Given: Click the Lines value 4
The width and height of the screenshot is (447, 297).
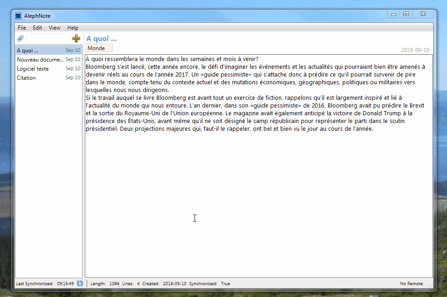Looking at the screenshot, I should (x=138, y=284).
